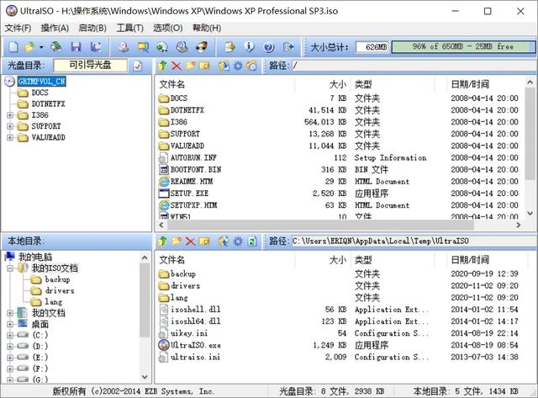Screen dimensions: 538x398
Task: Open the 操作(A) menu
Action: point(55,28)
